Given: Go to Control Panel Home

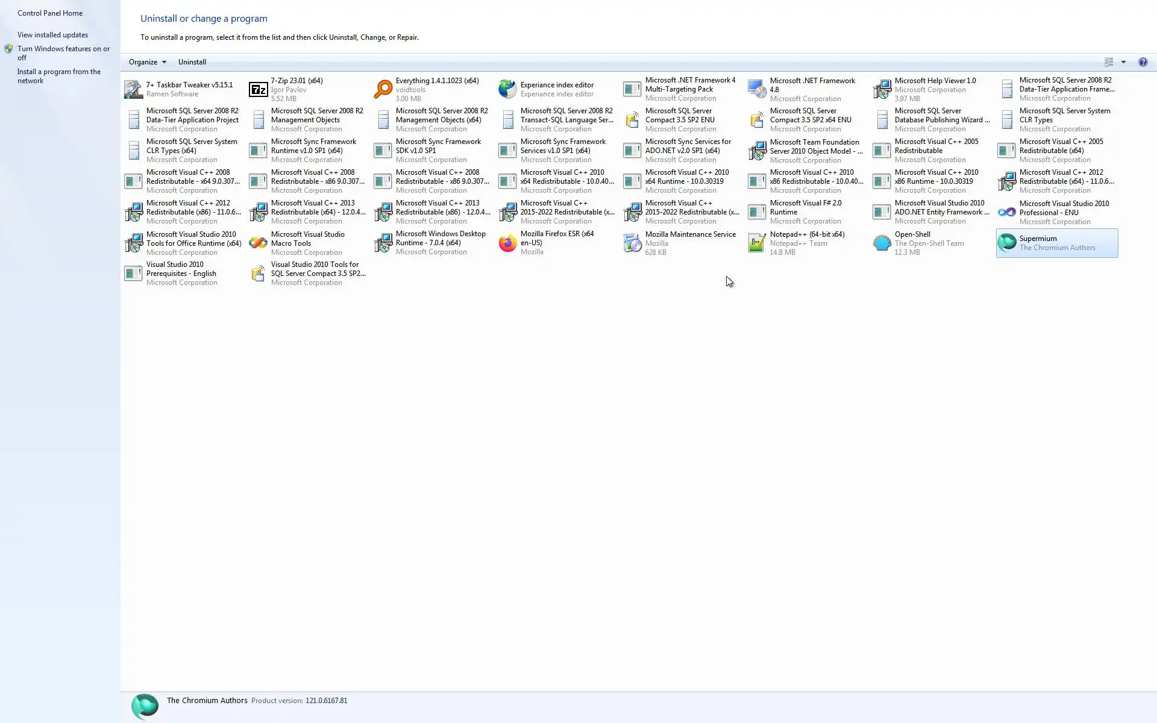Looking at the screenshot, I should tap(50, 13).
